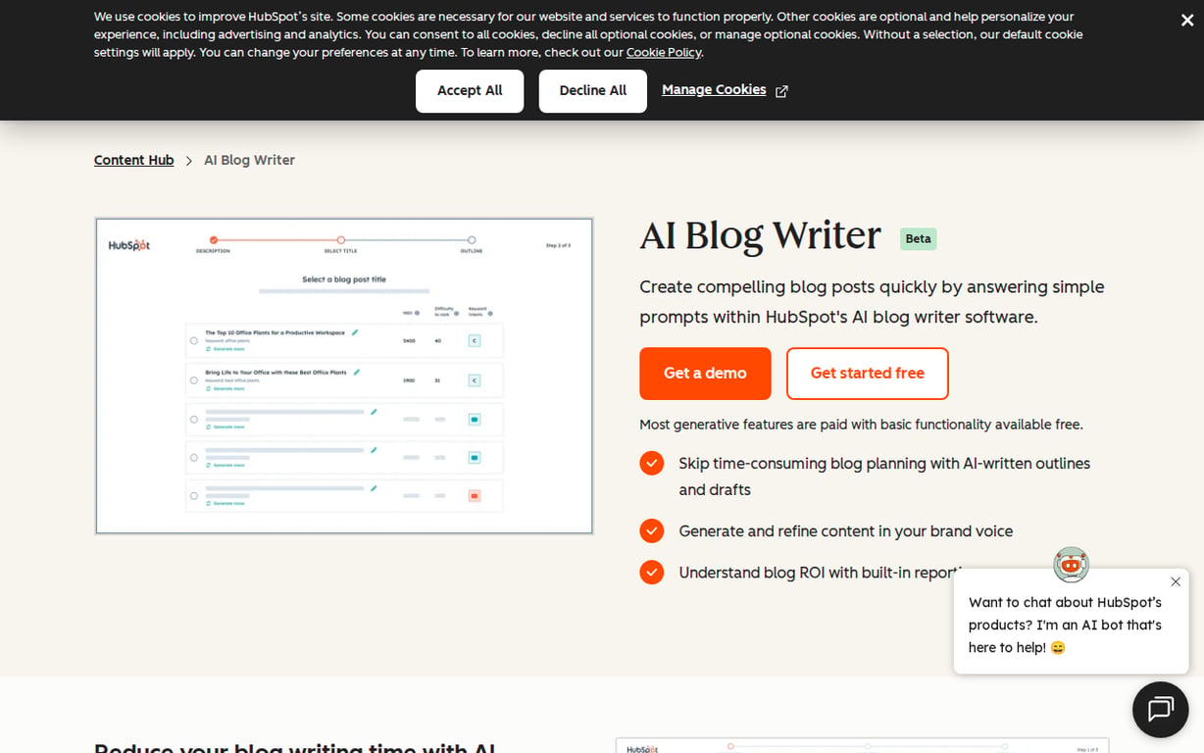Screen dimensions: 1204x753
Task: Click edit pencil beside Top 10 Office Plants
Action: click(355, 332)
